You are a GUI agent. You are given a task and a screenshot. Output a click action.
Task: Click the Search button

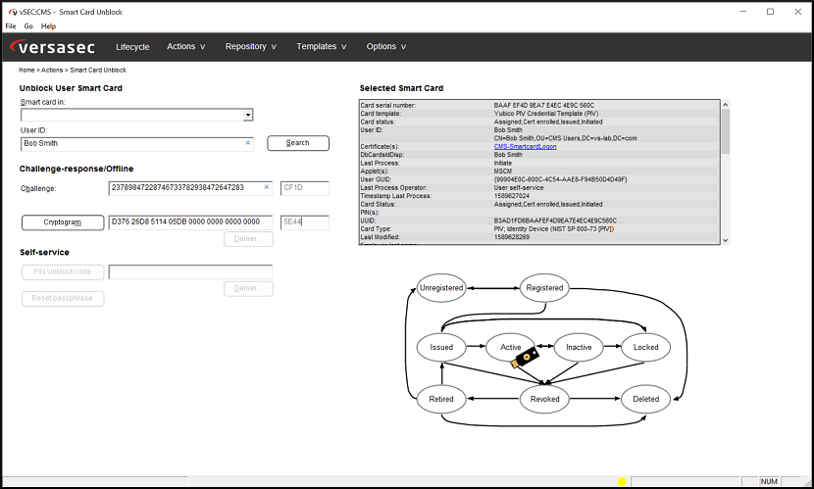(297, 143)
